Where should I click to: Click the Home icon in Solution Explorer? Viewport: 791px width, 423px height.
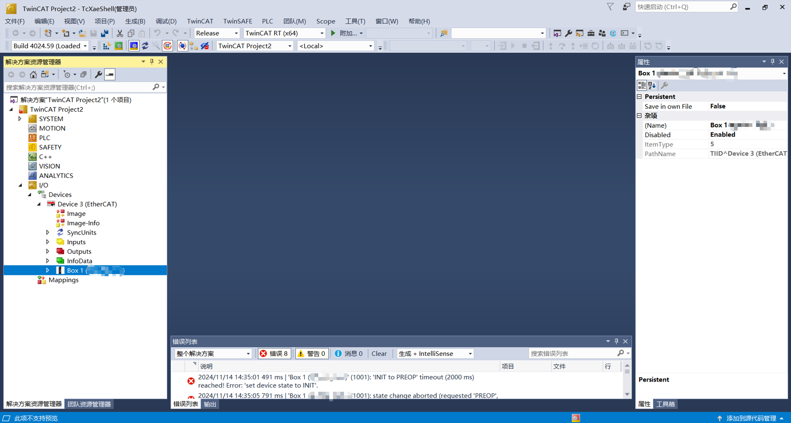tap(33, 74)
